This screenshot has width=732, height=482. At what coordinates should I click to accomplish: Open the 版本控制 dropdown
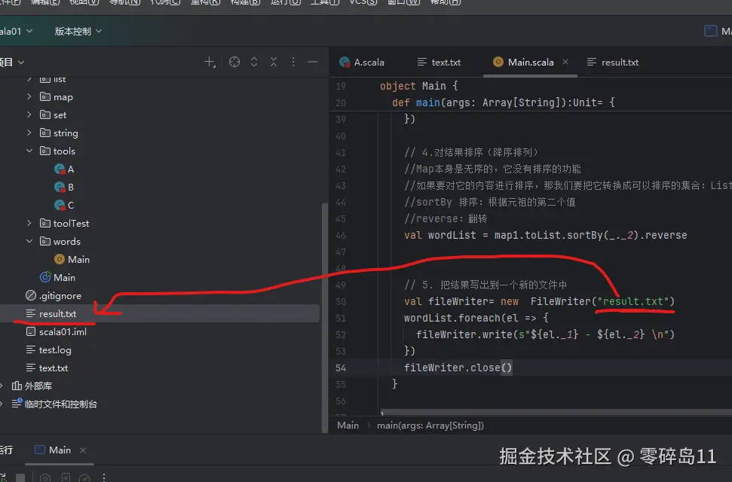[78, 32]
